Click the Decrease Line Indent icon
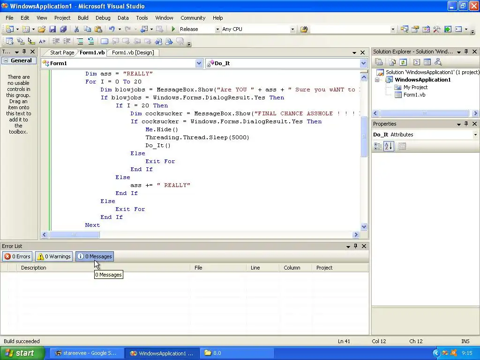The height and width of the screenshot is (360, 480). point(56,41)
